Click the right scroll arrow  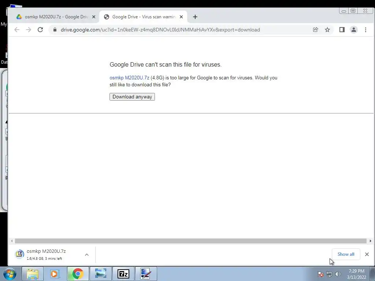click(371, 241)
